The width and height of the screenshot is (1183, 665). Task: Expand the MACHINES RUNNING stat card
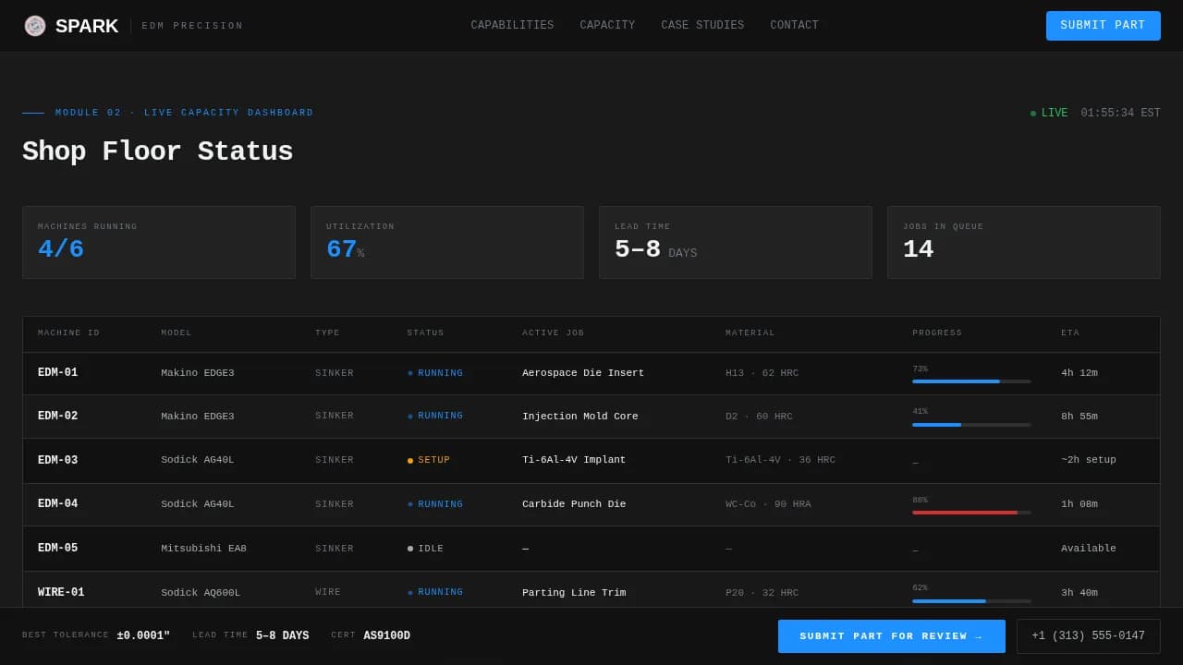tap(158, 241)
